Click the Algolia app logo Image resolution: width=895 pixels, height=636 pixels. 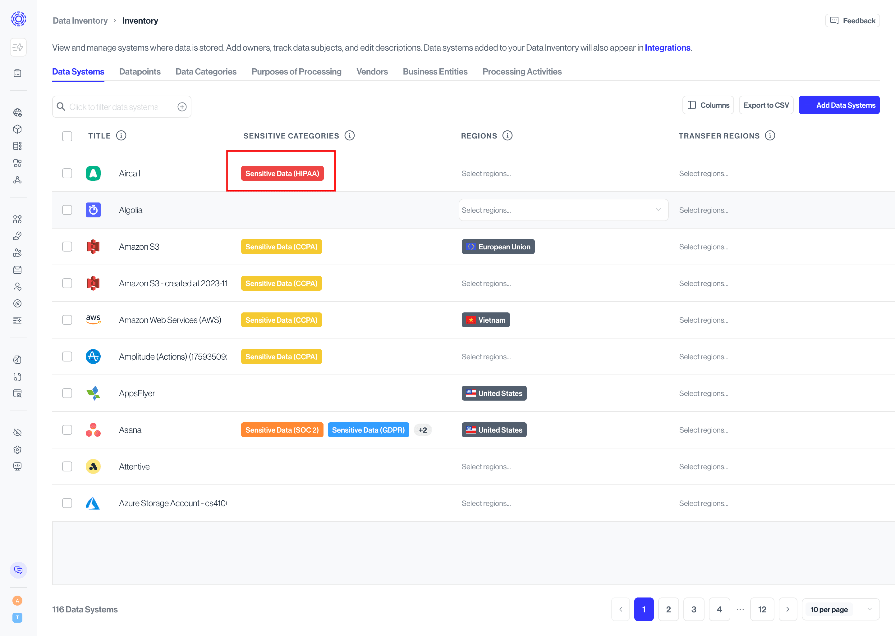[x=93, y=210]
